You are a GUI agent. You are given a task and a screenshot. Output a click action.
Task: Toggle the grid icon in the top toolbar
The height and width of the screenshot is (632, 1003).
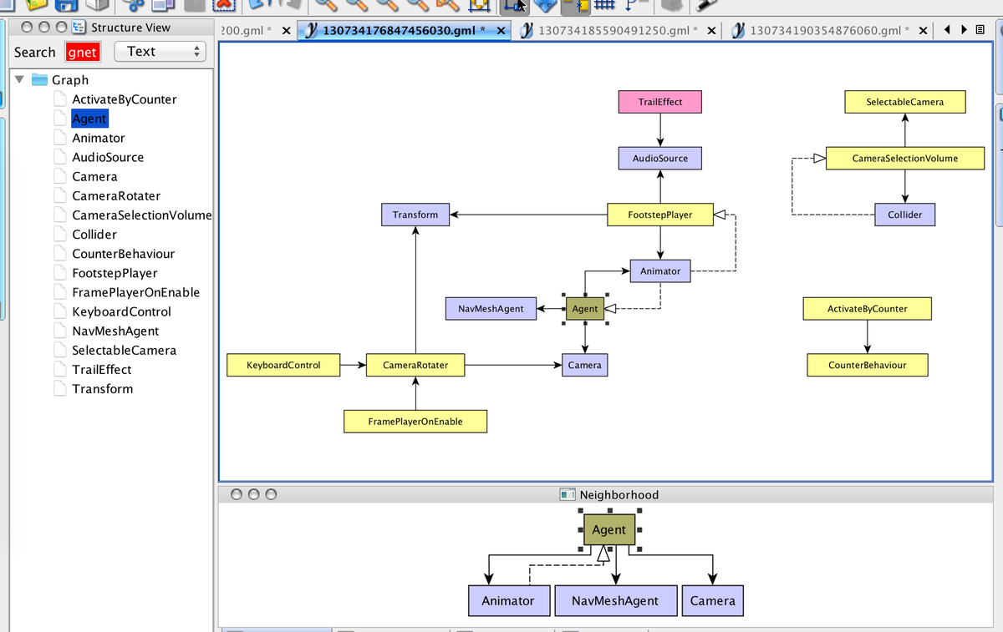[x=605, y=6]
